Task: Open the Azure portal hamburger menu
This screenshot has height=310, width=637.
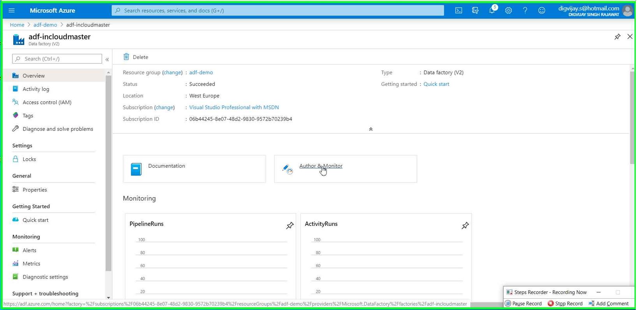Action: 12,11
